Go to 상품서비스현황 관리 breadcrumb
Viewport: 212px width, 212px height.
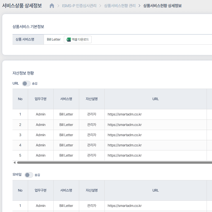tap(120, 6)
